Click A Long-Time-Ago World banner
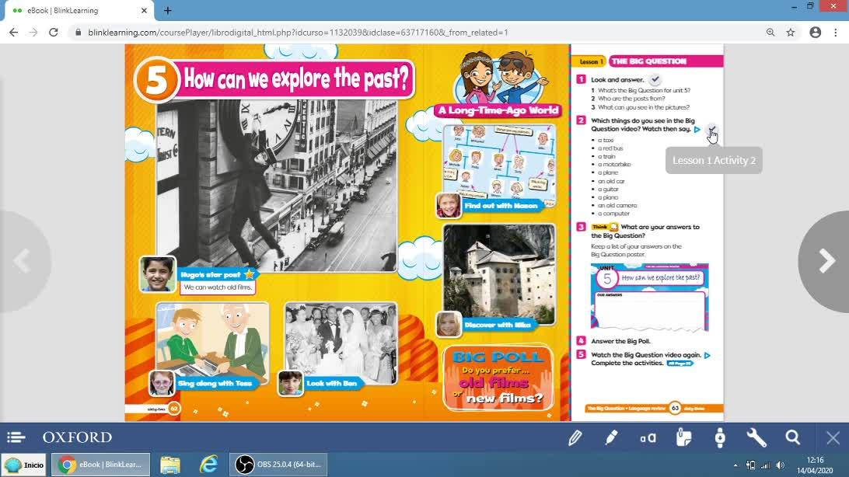Viewport: 849px width, 477px height. coord(498,111)
